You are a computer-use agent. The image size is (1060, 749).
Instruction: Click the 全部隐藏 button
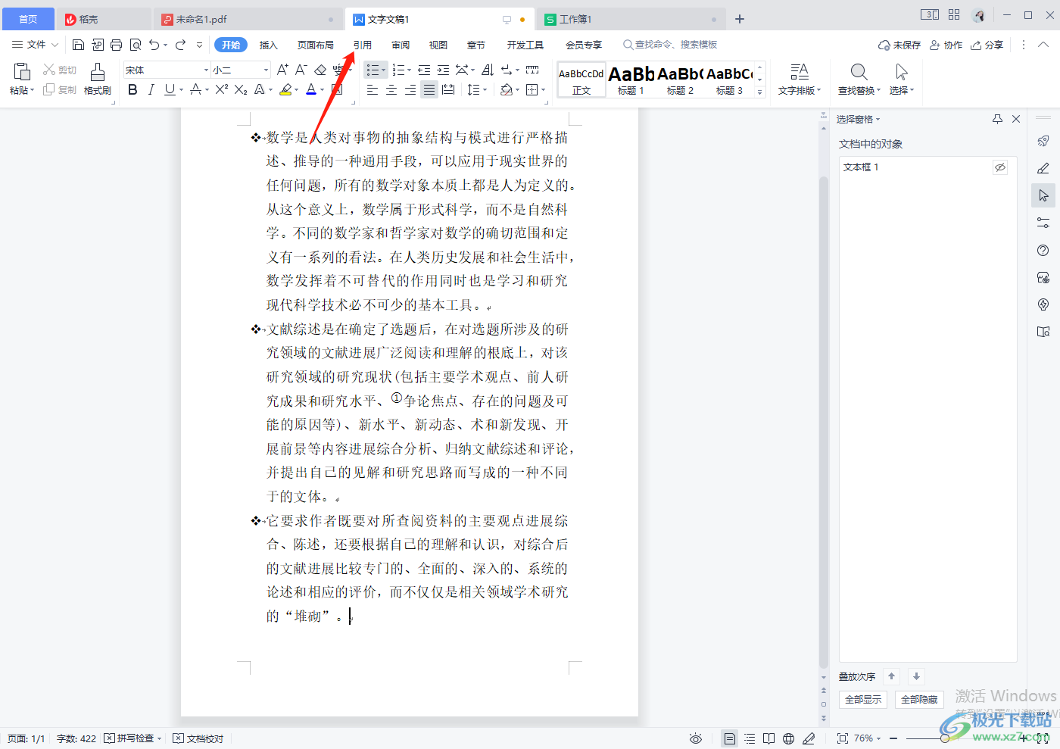[x=919, y=700]
